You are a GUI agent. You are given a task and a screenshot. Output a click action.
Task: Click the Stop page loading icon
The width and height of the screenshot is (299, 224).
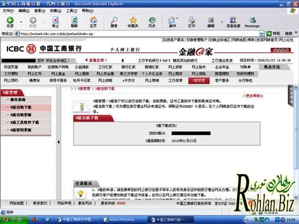click(55, 20)
